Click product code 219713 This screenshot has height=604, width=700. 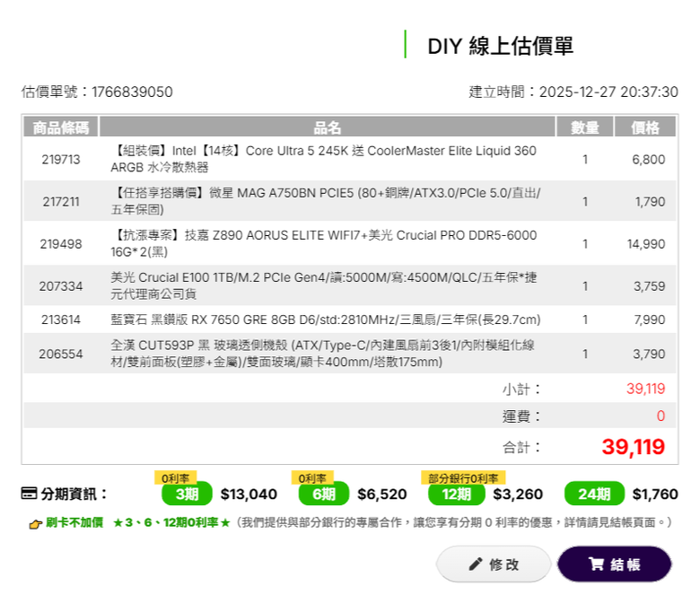pos(61,160)
